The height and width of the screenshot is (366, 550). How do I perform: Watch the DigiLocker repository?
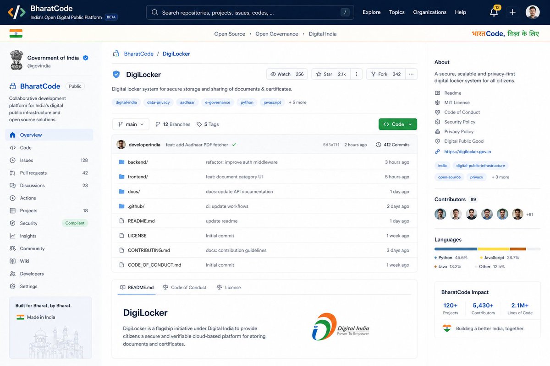[x=287, y=74]
